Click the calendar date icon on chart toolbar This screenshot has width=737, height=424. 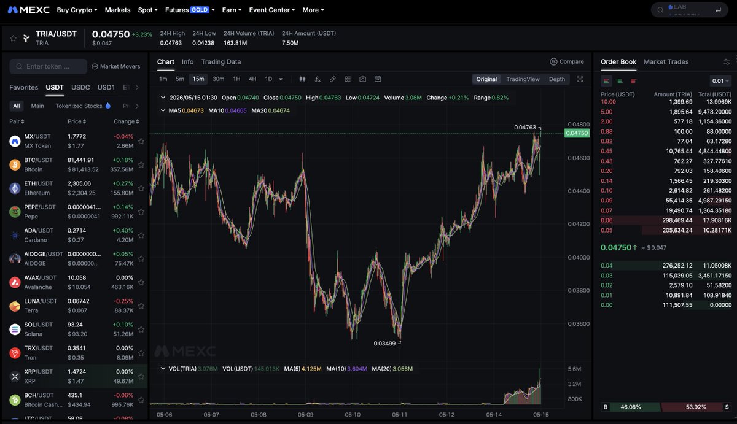pyautogui.click(x=378, y=79)
